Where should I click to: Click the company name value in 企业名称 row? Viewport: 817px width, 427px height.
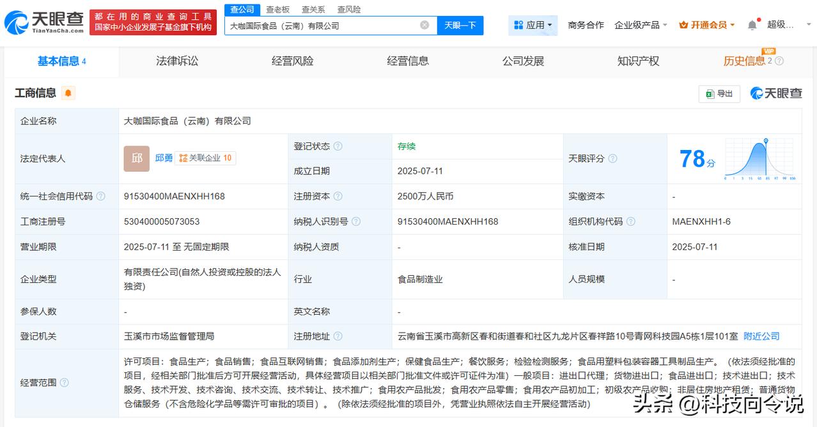point(187,121)
